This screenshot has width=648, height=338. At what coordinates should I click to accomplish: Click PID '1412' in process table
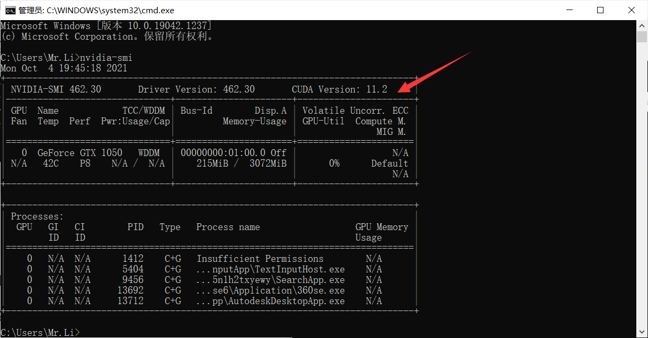coord(133,259)
